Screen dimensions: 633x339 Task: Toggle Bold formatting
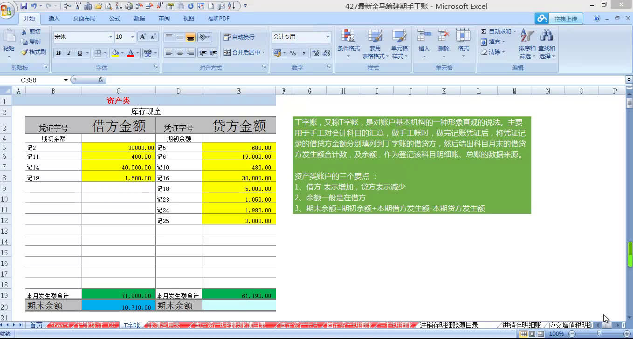[58, 53]
